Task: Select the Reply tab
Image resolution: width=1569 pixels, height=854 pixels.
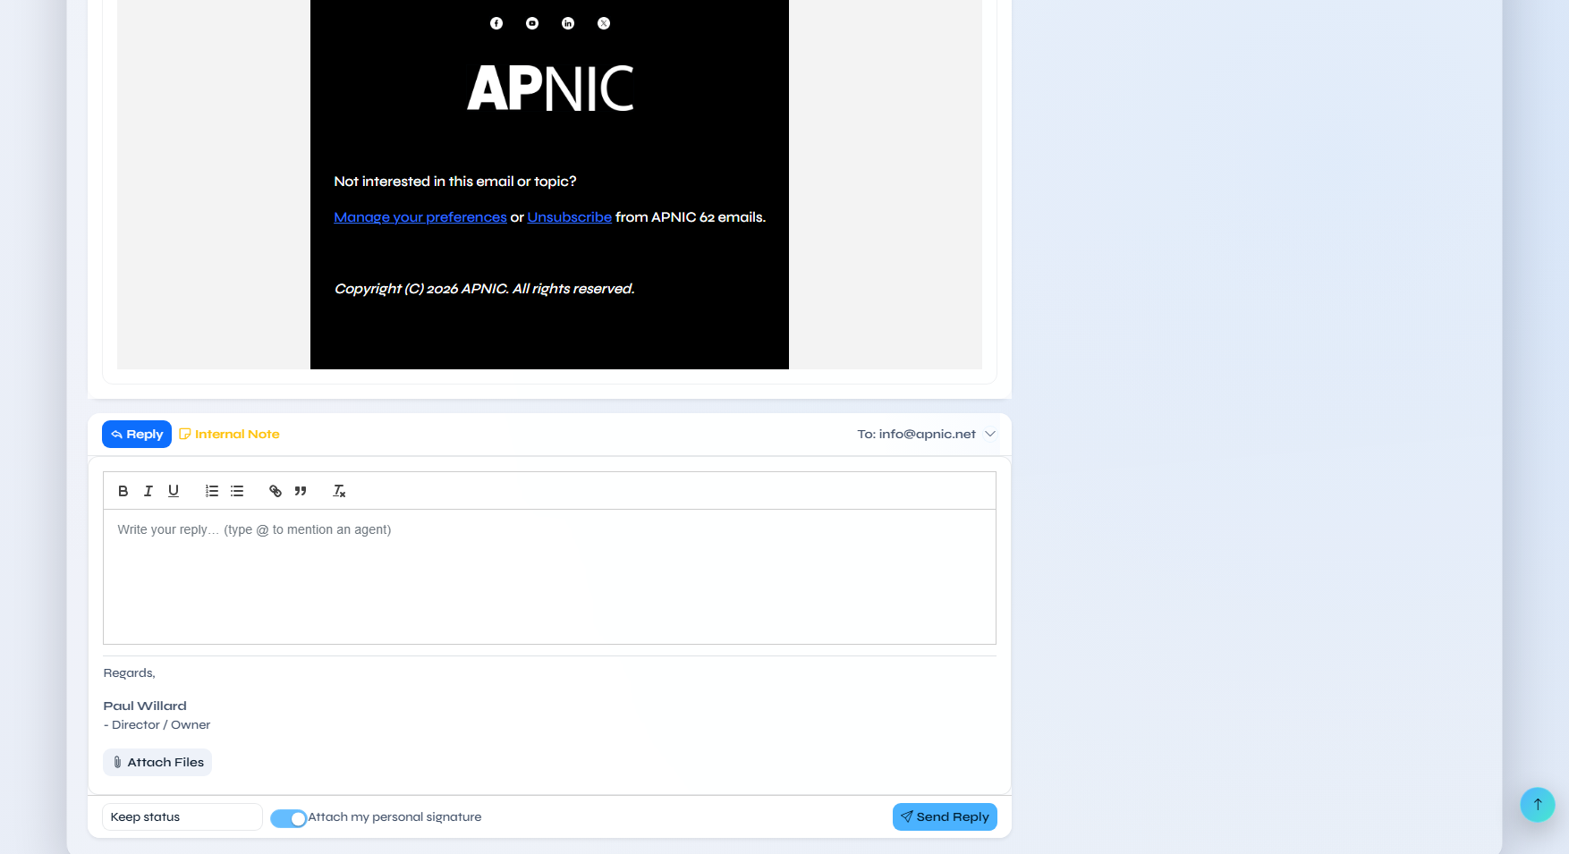Action: 137,435
